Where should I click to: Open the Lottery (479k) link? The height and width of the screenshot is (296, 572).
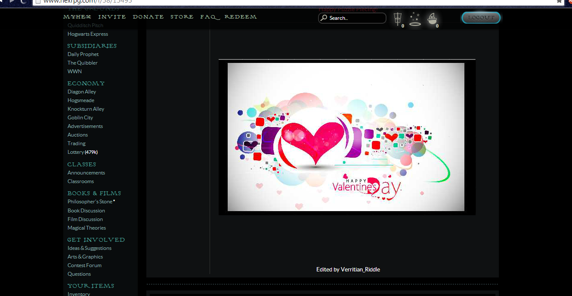pyautogui.click(x=83, y=152)
